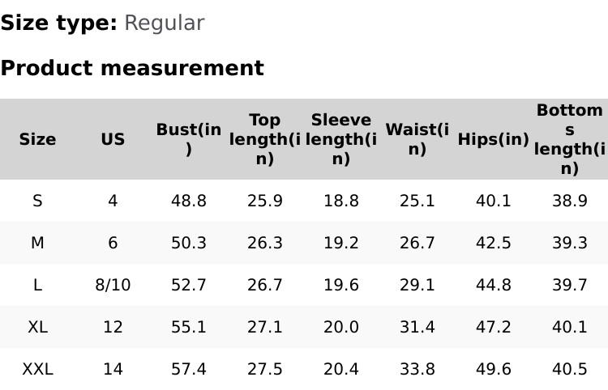
Task: Click the Size column header
Action: (x=37, y=139)
